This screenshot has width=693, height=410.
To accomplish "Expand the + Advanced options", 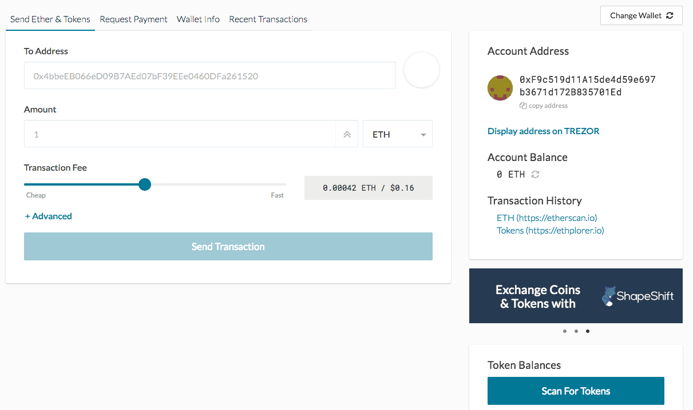I will click(49, 216).
